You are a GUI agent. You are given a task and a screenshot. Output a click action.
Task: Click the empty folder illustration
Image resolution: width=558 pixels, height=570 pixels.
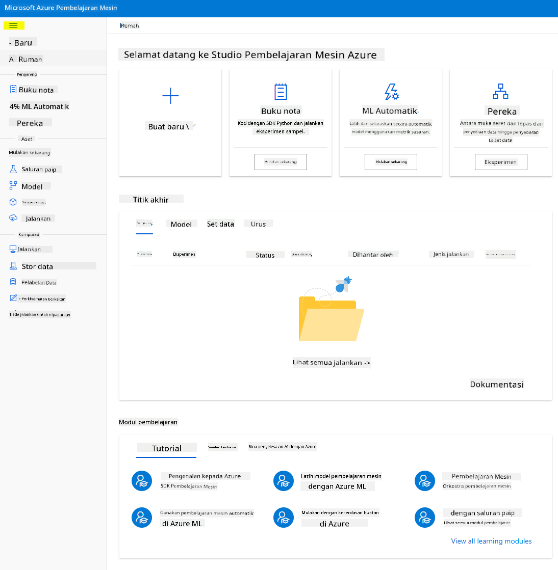tap(331, 309)
